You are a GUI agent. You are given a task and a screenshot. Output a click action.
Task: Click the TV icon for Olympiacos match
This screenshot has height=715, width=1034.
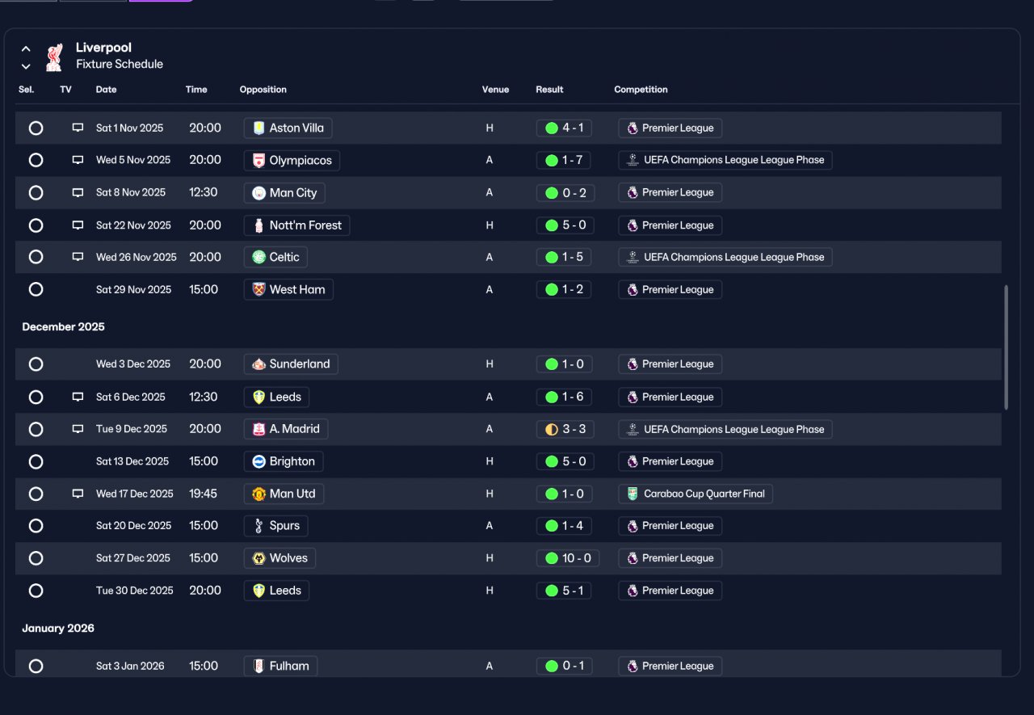[78, 160]
